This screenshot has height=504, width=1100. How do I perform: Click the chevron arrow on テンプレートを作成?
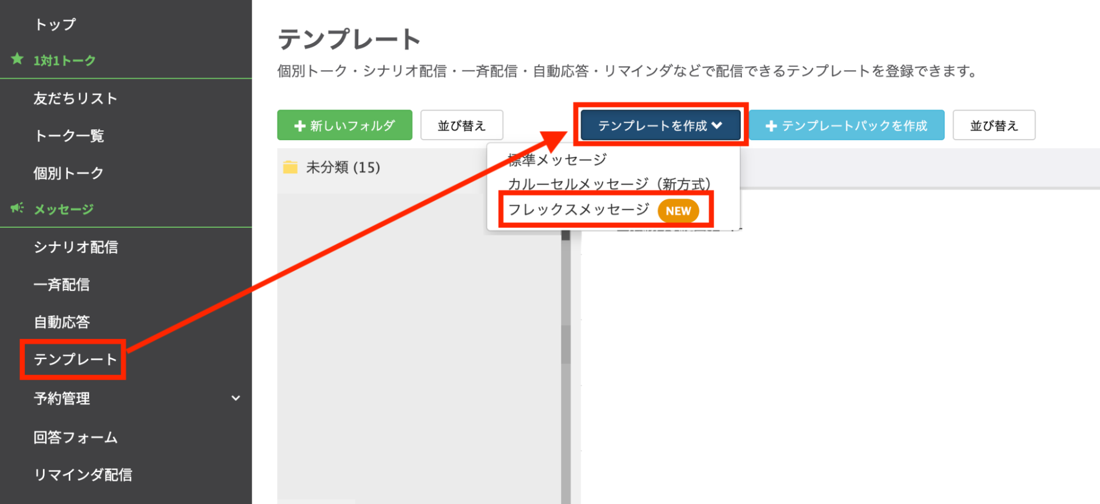tap(717, 125)
